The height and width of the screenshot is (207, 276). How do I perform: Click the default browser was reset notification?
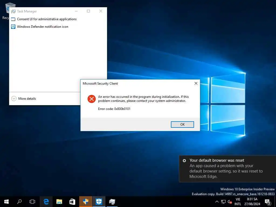[227, 169]
